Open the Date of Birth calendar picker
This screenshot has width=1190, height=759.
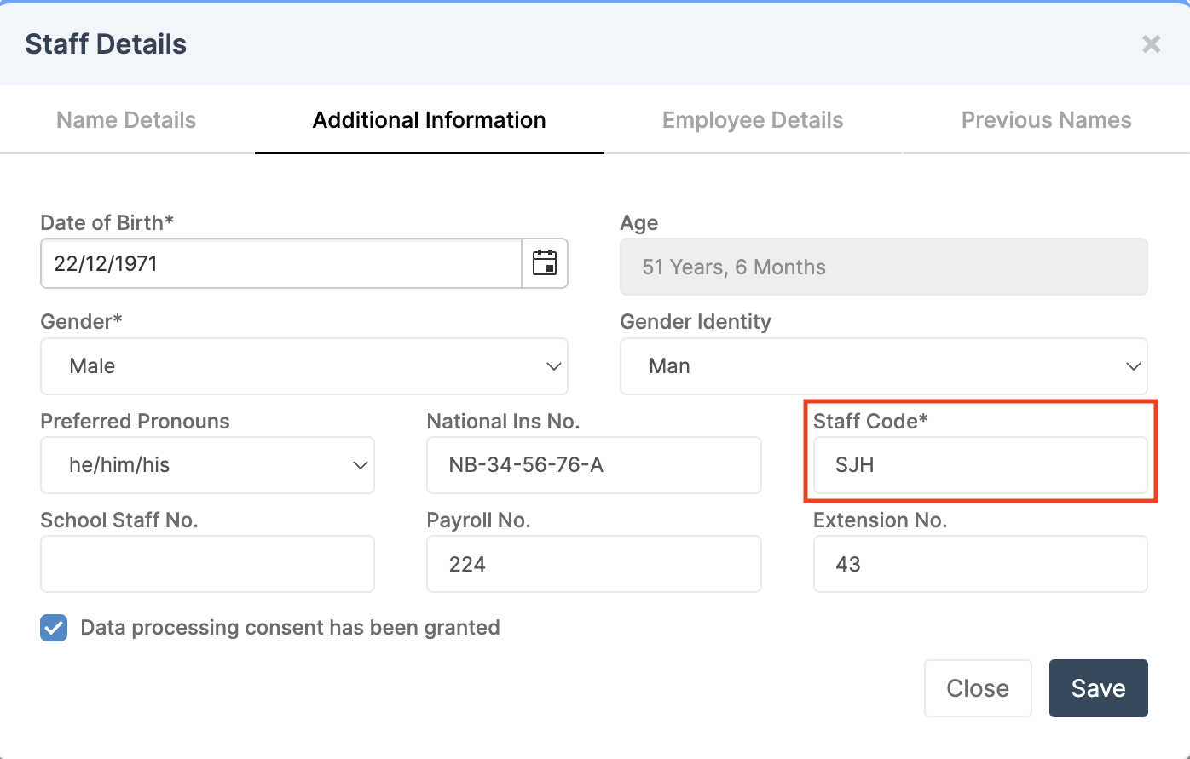[x=545, y=263]
